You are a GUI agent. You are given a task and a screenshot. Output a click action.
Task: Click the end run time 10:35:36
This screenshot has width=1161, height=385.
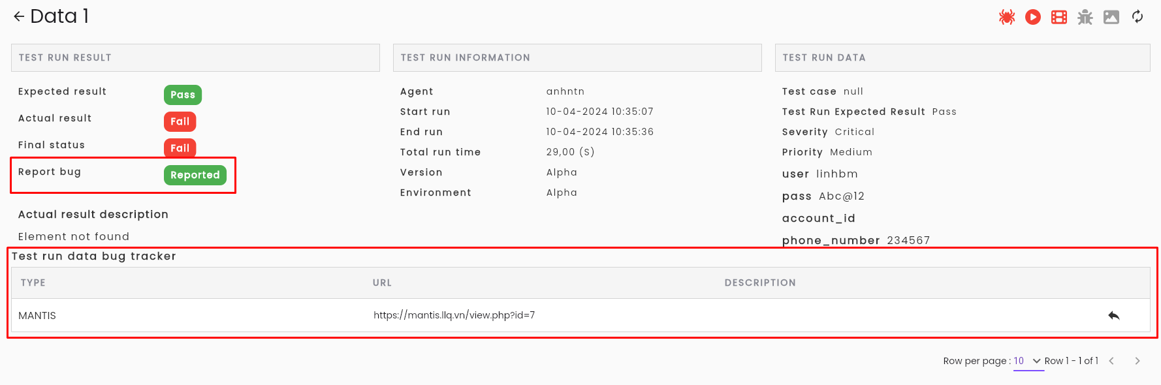pyautogui.click(x=600, y=132)
